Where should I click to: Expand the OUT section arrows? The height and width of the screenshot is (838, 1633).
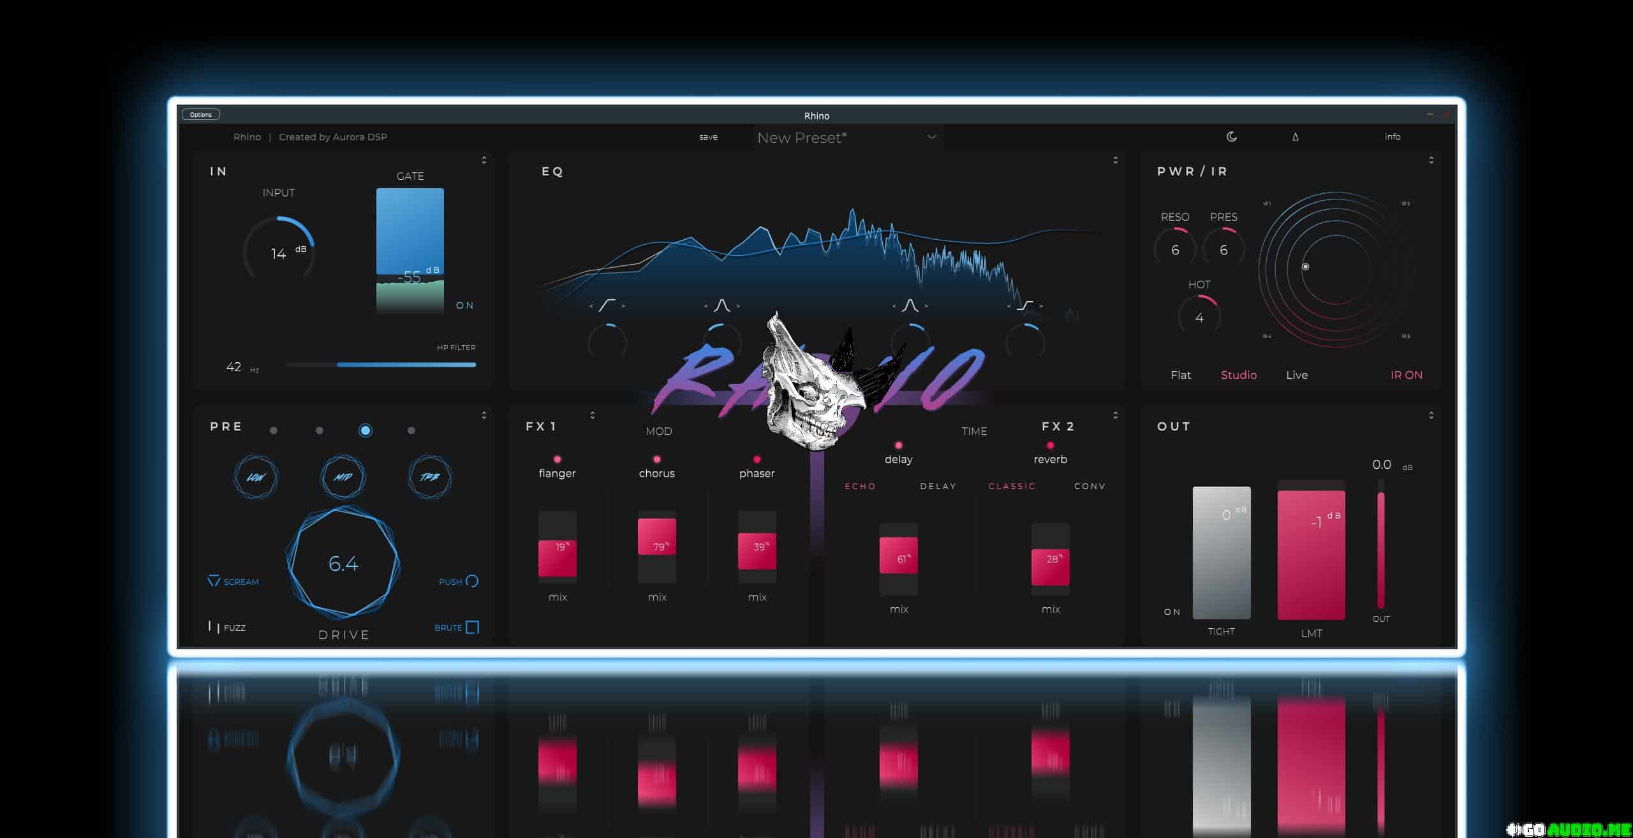tap(1431, 415)
